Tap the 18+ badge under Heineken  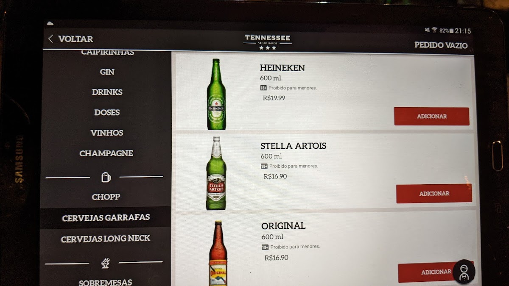263,88
